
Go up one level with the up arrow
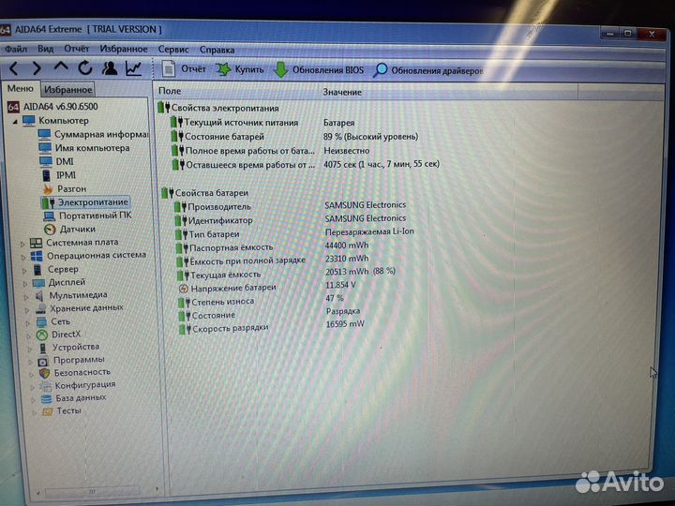(61, 67)
